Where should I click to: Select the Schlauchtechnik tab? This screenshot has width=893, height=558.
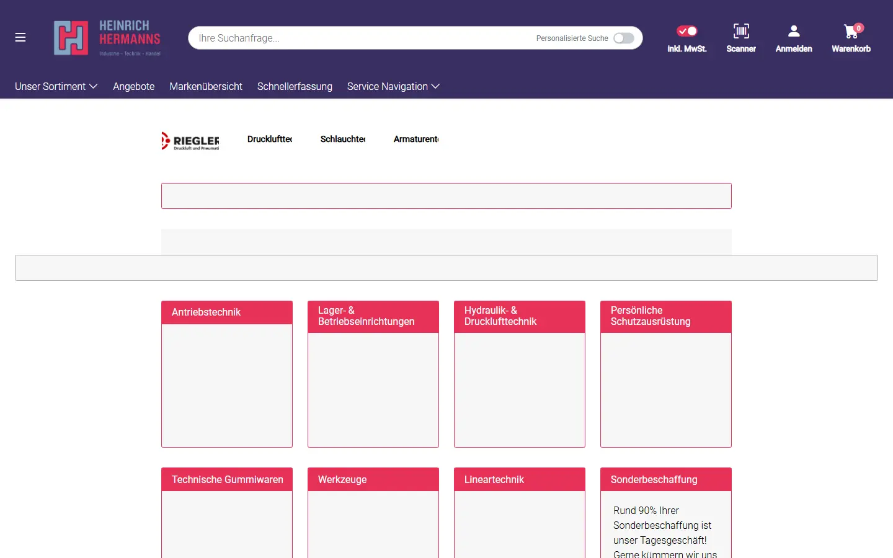pyautogui.click(x=343, y=139)
